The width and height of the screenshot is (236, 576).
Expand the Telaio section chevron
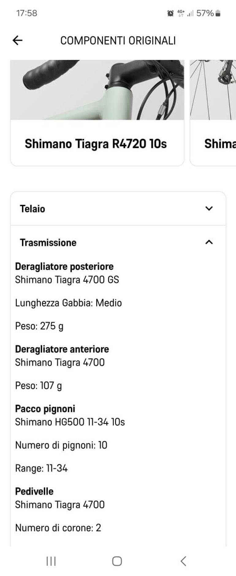point(209,208)
